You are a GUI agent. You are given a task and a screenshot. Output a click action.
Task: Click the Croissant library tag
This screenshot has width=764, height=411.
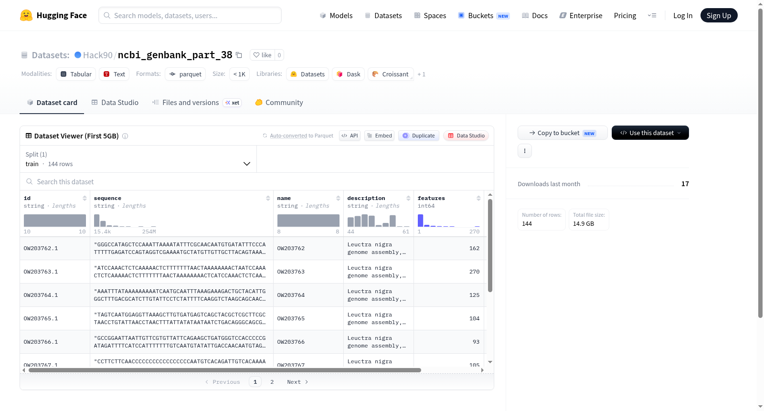point(391,74)
